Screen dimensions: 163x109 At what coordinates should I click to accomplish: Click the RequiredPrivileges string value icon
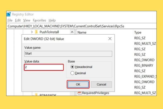(x=79, y=93)
